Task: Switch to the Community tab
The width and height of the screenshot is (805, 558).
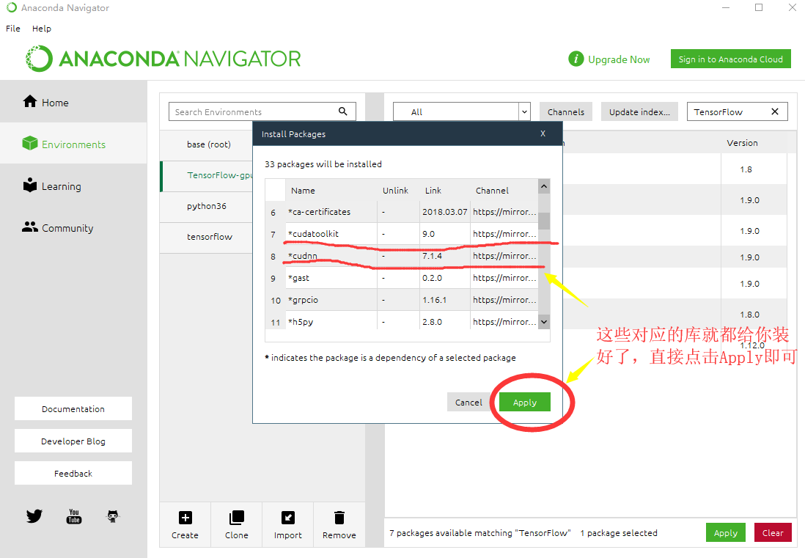Action: (x=73, y=227)
